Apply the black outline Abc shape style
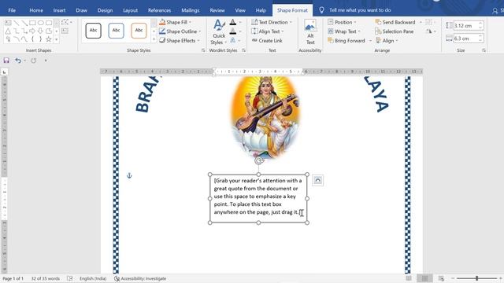Viewport: 504px width, 283px height. 93,31
